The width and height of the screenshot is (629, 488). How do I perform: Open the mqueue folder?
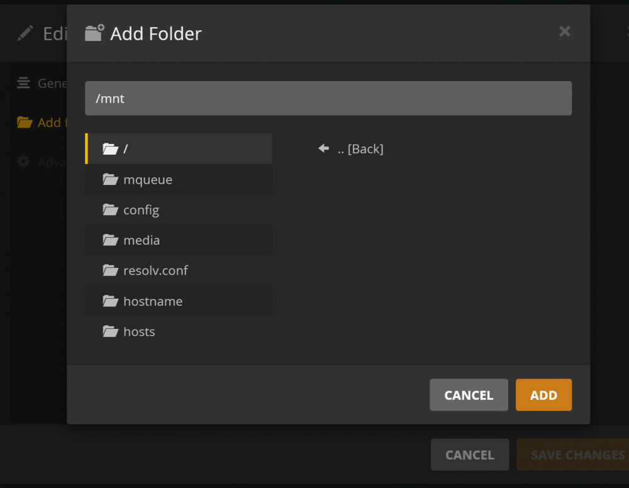coord(179,179)
